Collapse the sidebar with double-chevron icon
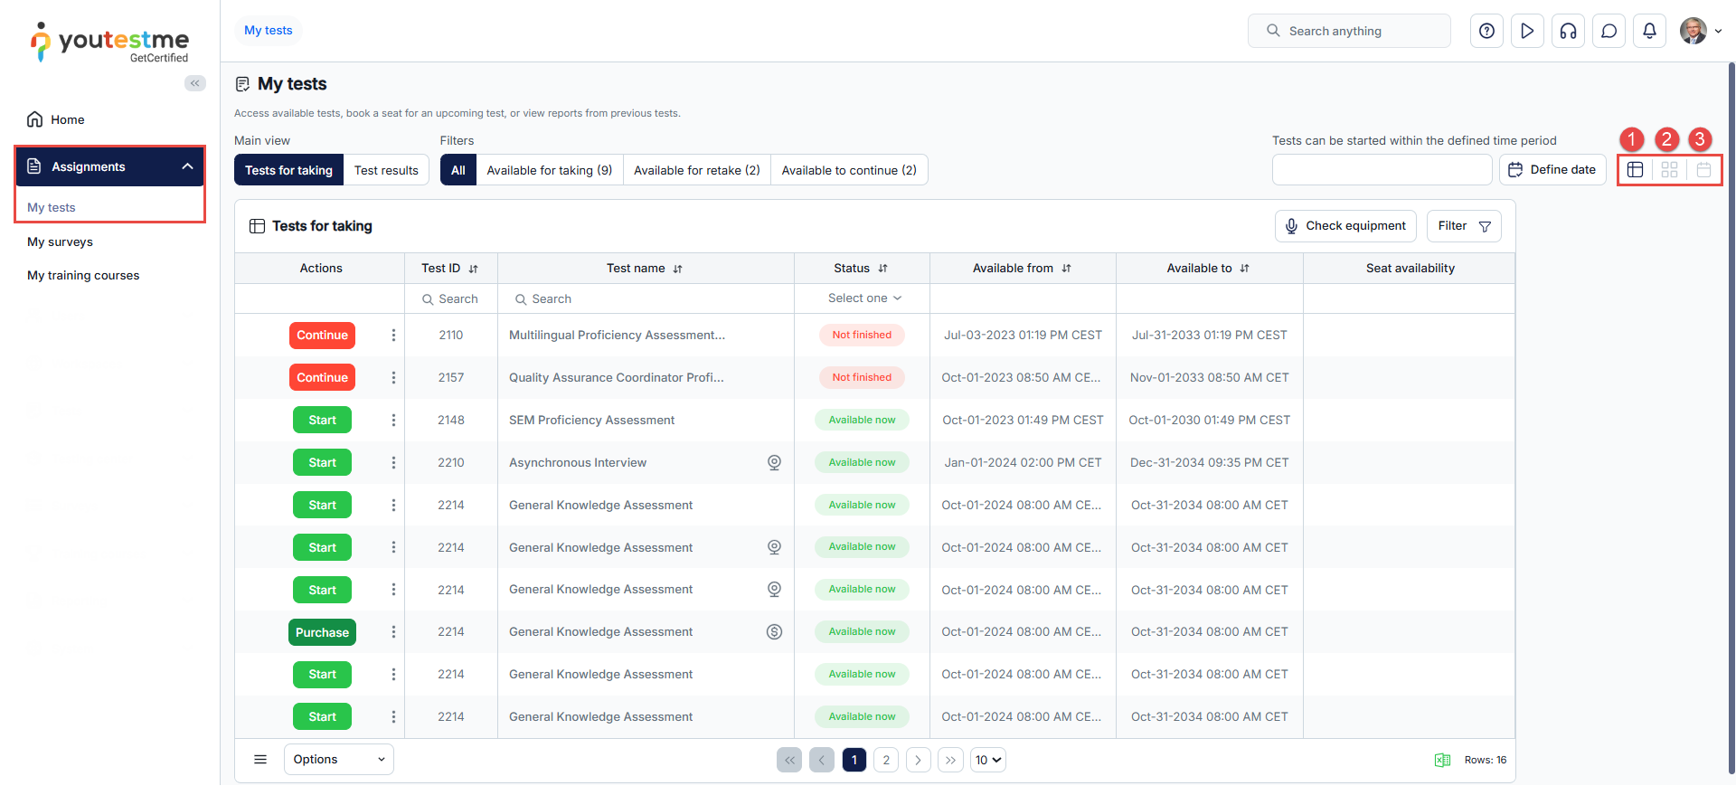Screen dimensions: 1736x786 coord(194,83)
